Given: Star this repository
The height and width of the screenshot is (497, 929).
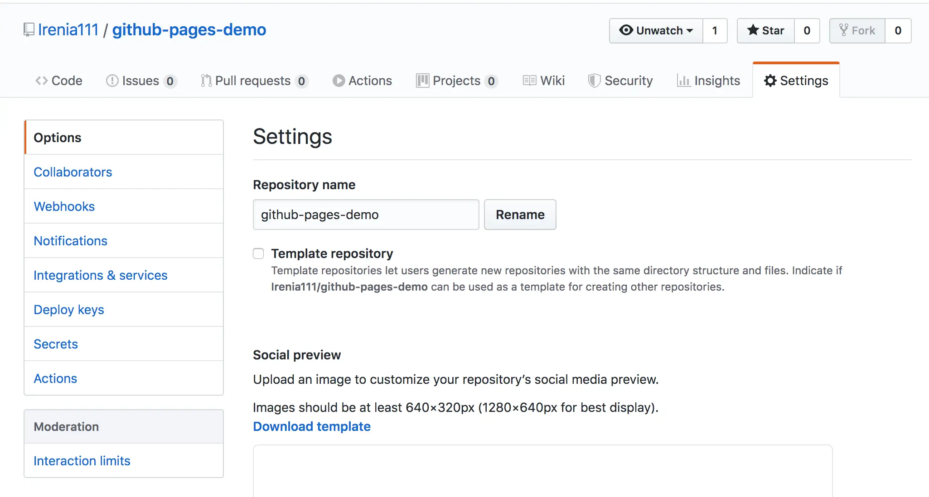Looking at the screenshot, I should [766, 31].
